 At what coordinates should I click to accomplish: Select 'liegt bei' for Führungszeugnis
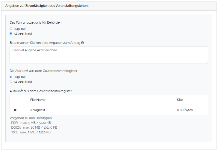click(x=11, y=29)
